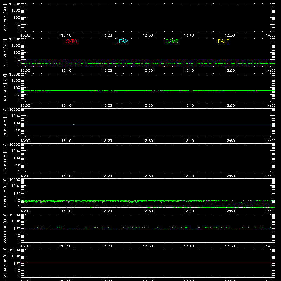Click the 13:30 time label below 8800 MHz plot
Screen dimensions: 281x281
pyautogui.click(x=148, y=246)
